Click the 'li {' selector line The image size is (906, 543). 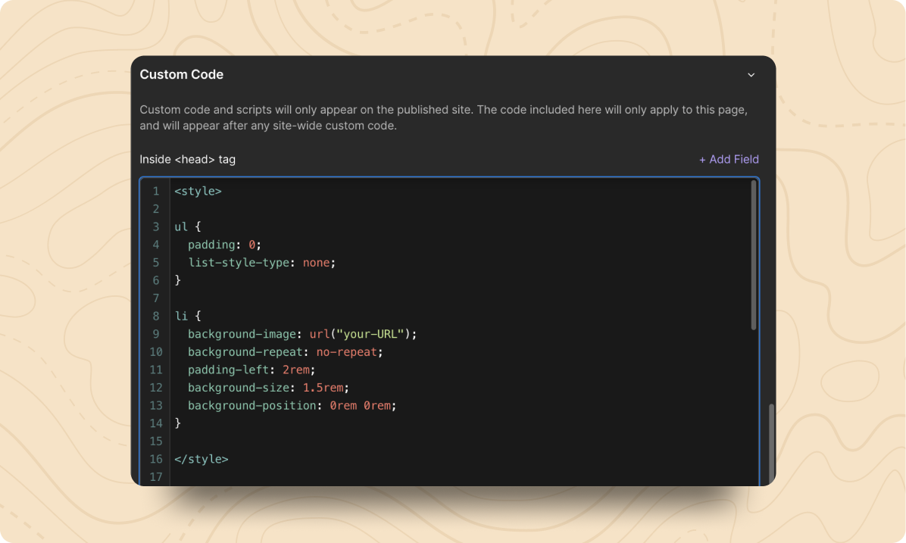[x=188, y=316]
